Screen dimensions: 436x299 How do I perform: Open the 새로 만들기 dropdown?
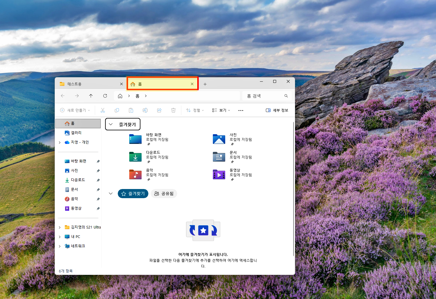pos(75,110)
